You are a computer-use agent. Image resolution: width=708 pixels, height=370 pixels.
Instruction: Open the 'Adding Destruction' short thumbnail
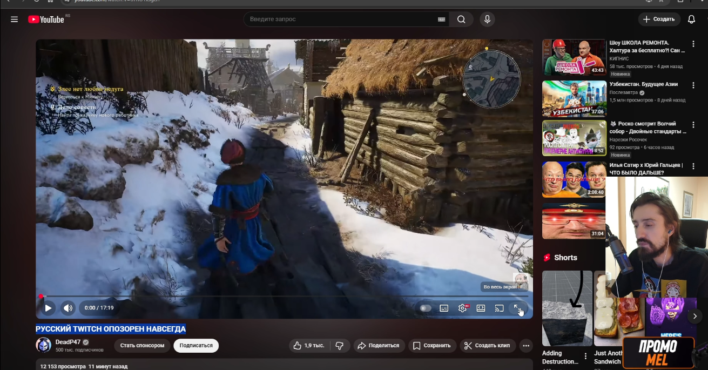pyautogui.click(x=567, y=308)
